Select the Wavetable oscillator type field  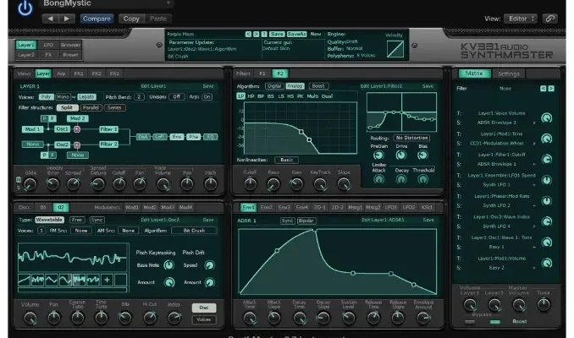pos(47,219)
